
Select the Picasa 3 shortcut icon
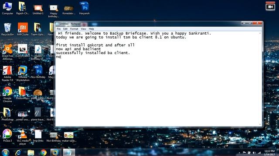(x=7, y=136)
